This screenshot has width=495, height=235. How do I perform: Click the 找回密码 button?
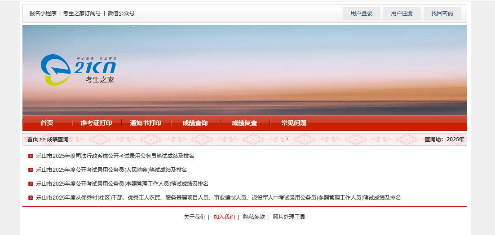click(442, 13)
